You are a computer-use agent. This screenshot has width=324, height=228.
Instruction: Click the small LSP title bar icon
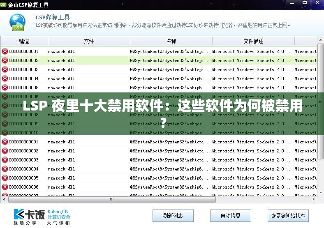tap(3, 5)
